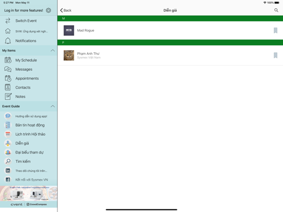283x212 pixels.
Task: Tap Log in for more features
Action: (x=24, y=10)
